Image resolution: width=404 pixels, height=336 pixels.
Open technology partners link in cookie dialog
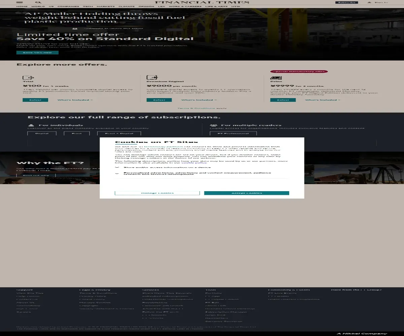(x=163, y=147)
